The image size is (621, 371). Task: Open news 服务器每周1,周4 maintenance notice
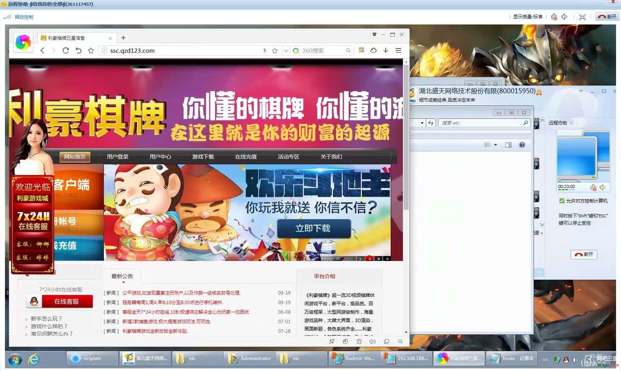[x=172, y=303]
